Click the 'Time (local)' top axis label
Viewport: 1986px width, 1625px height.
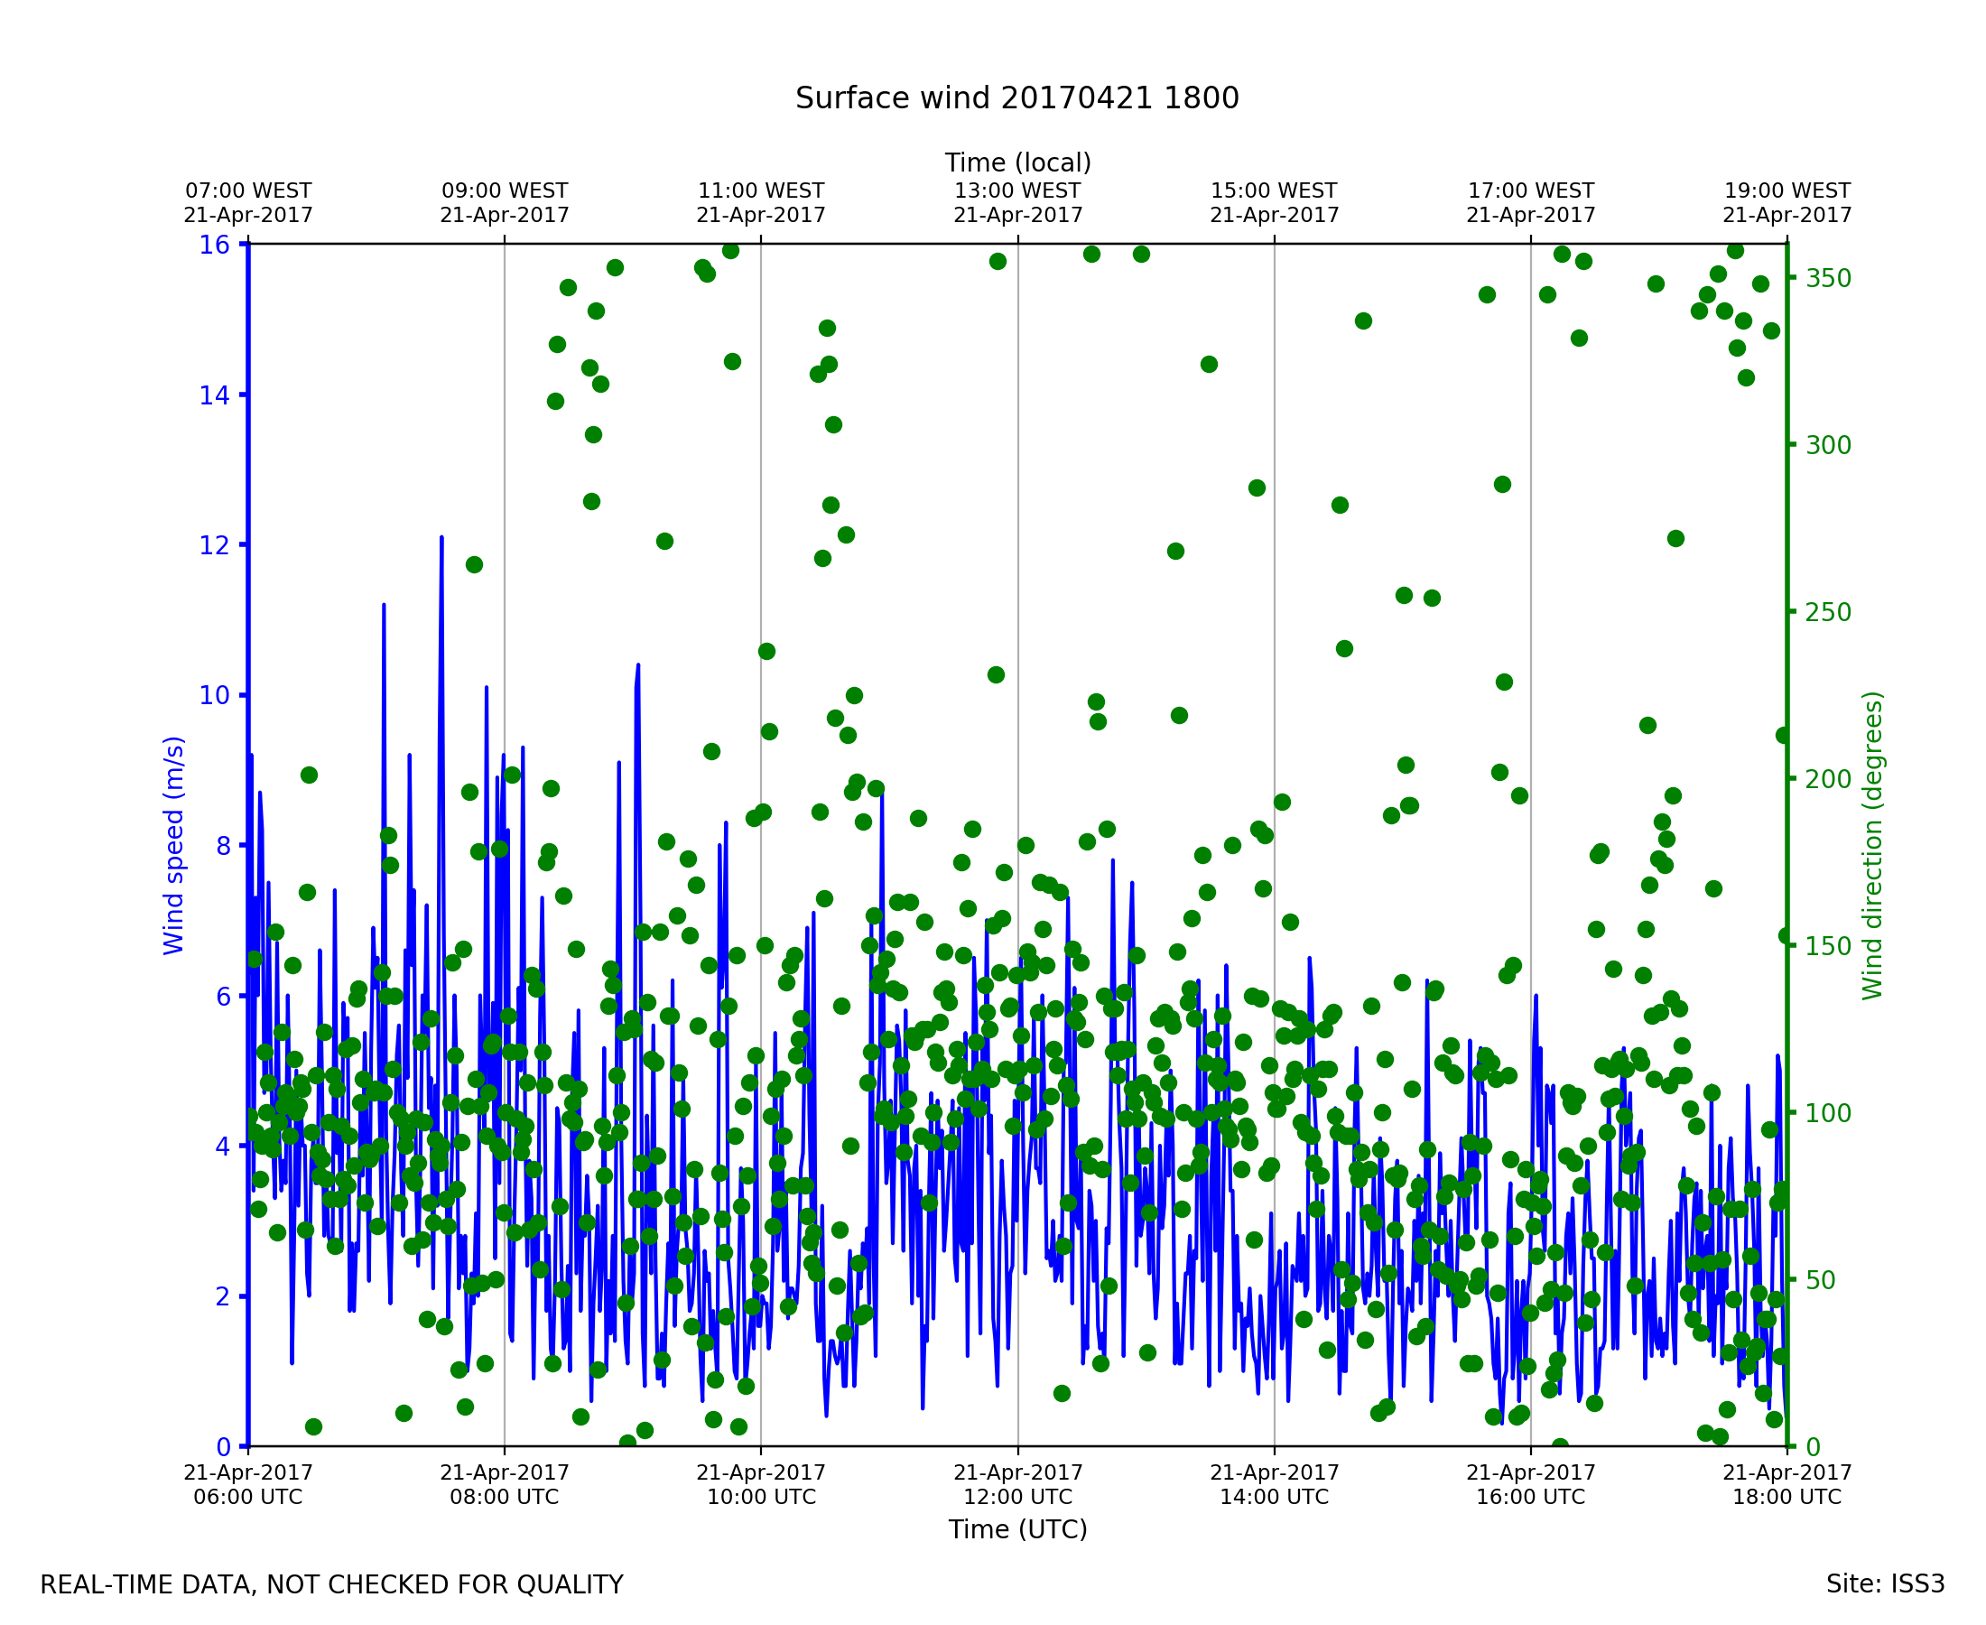click(1017, 162)
